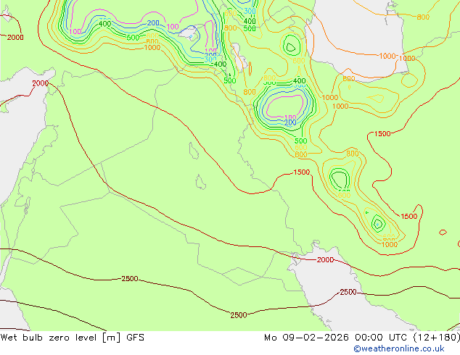Viewport: 460px width, 355px height.
Task: Click the 'Mo 09-02-2026 00:00 UTC (12+180)' timestamp
Action: coord(362,338)
